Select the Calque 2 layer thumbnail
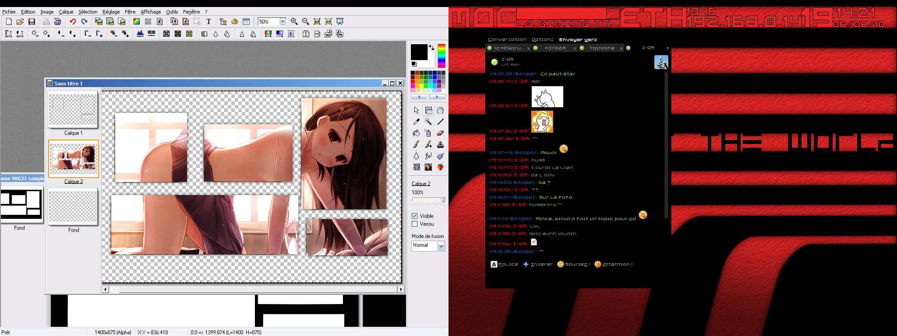Image resolution: width=897 pixels, height=336 pixels. 73,158
